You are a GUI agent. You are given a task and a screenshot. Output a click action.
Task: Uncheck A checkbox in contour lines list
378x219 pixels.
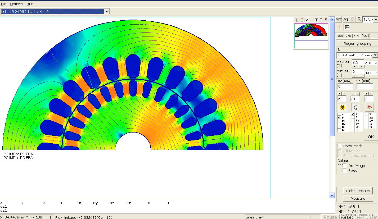click(x=353, y=114)
